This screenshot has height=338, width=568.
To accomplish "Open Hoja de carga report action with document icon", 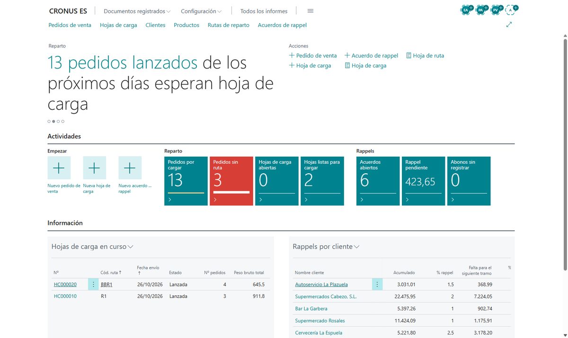I will (365, 66).
